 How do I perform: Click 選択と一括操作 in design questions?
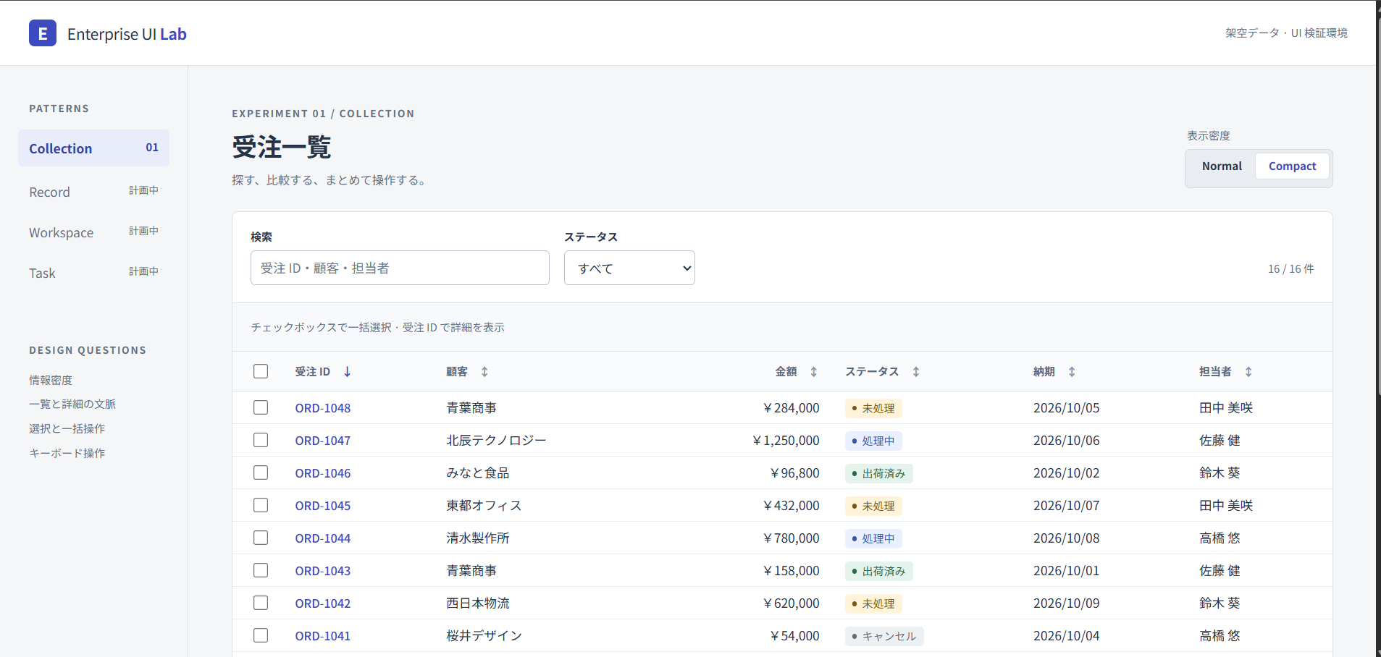[x=67, y=428]
